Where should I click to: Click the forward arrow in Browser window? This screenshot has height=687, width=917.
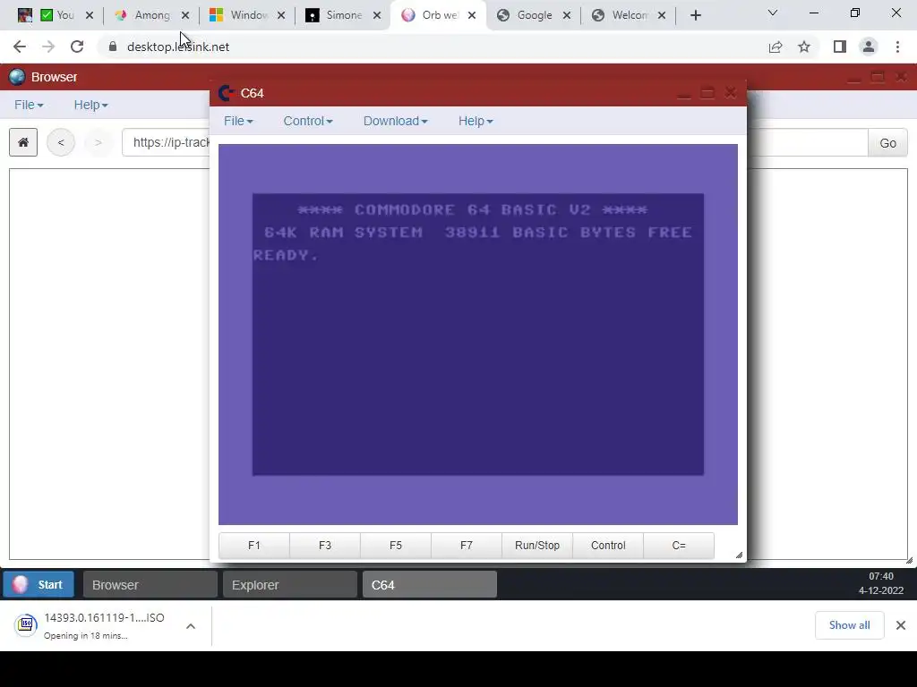[x=99, y=142]
